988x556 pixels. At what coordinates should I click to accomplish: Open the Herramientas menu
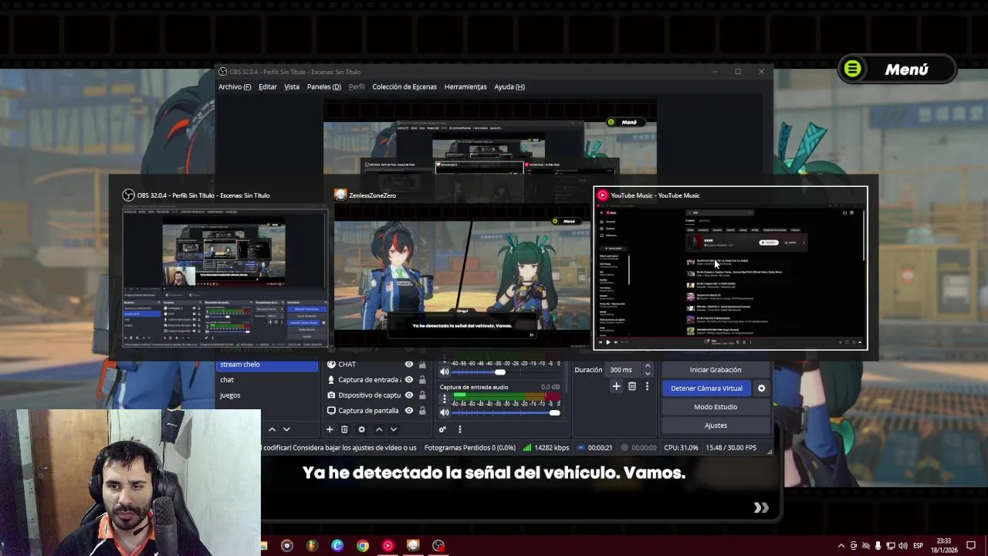tap(465, 87)
